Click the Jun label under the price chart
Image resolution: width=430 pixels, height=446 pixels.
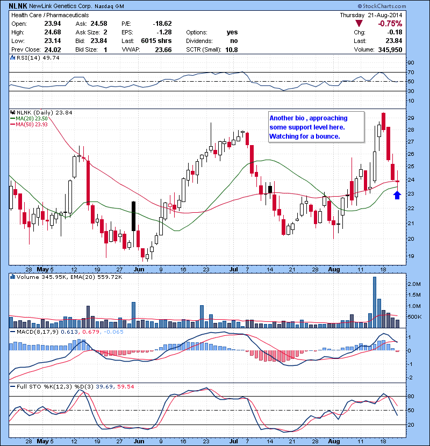click(139, 269)
